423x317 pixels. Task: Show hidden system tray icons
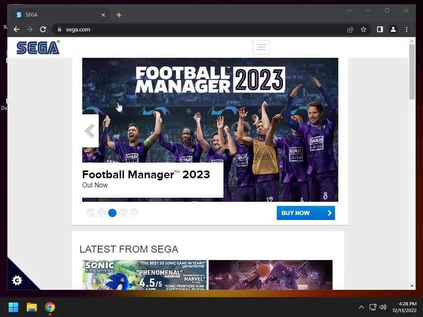(361, 307)
